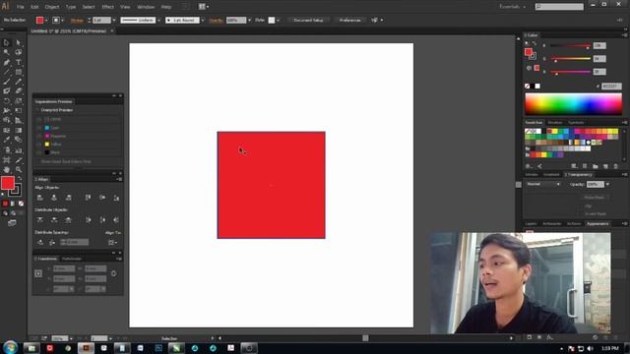Click the reference point locator in Transform
Image resolution: width=630 pixels, height=354 pixels.
38,273
